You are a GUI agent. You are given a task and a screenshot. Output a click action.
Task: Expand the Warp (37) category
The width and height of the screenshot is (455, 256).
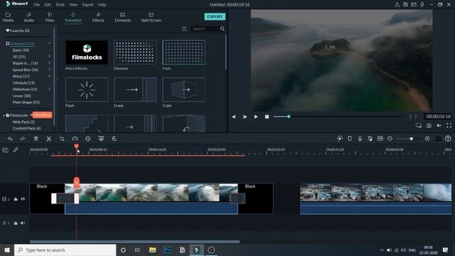pos(49,76)
